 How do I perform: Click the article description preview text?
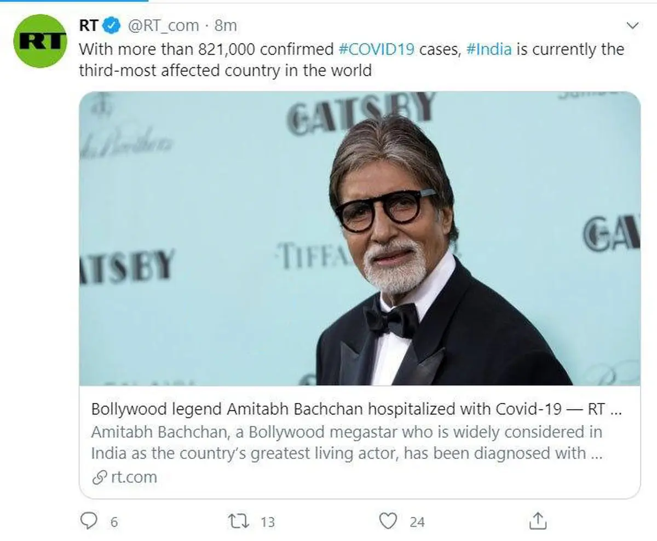[x=347, y=442]
